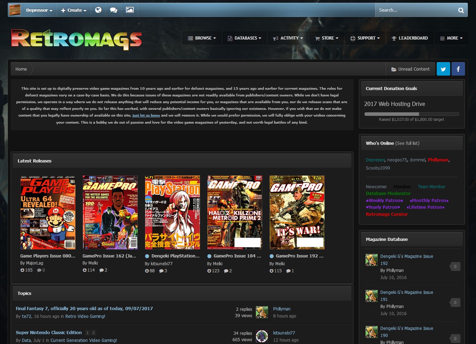Screen dimensions: 476x344
Task: Open the Depressor user dropdown
Action: click(39, 10)
